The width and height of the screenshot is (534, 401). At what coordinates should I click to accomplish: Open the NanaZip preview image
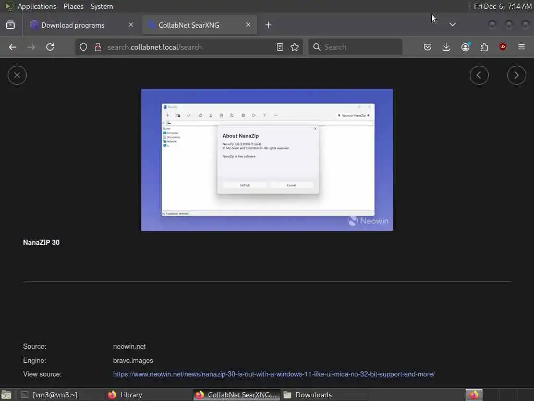click(x=268, y=160)
